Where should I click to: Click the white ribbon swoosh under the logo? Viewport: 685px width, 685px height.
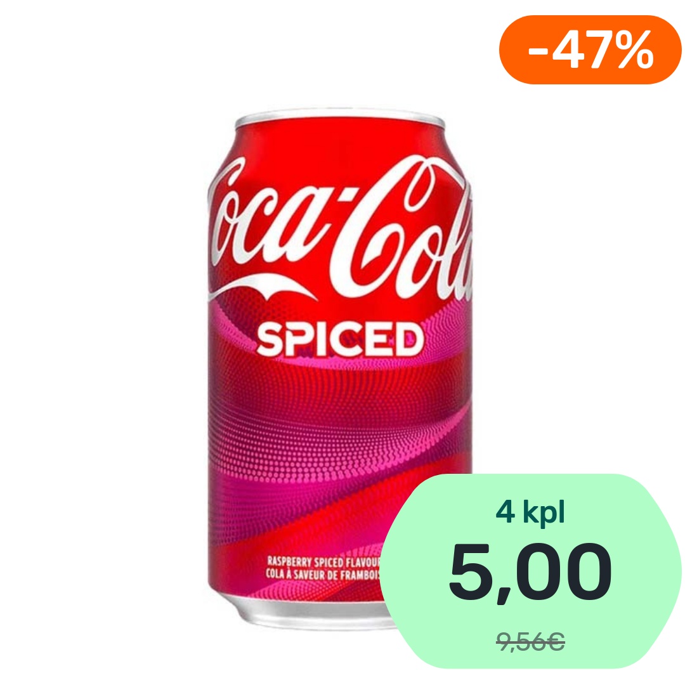point(262,288)
